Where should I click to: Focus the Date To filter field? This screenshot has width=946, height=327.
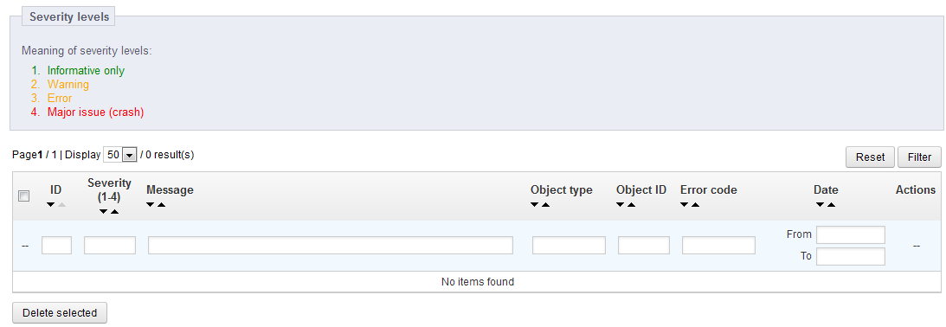[851, 256]
